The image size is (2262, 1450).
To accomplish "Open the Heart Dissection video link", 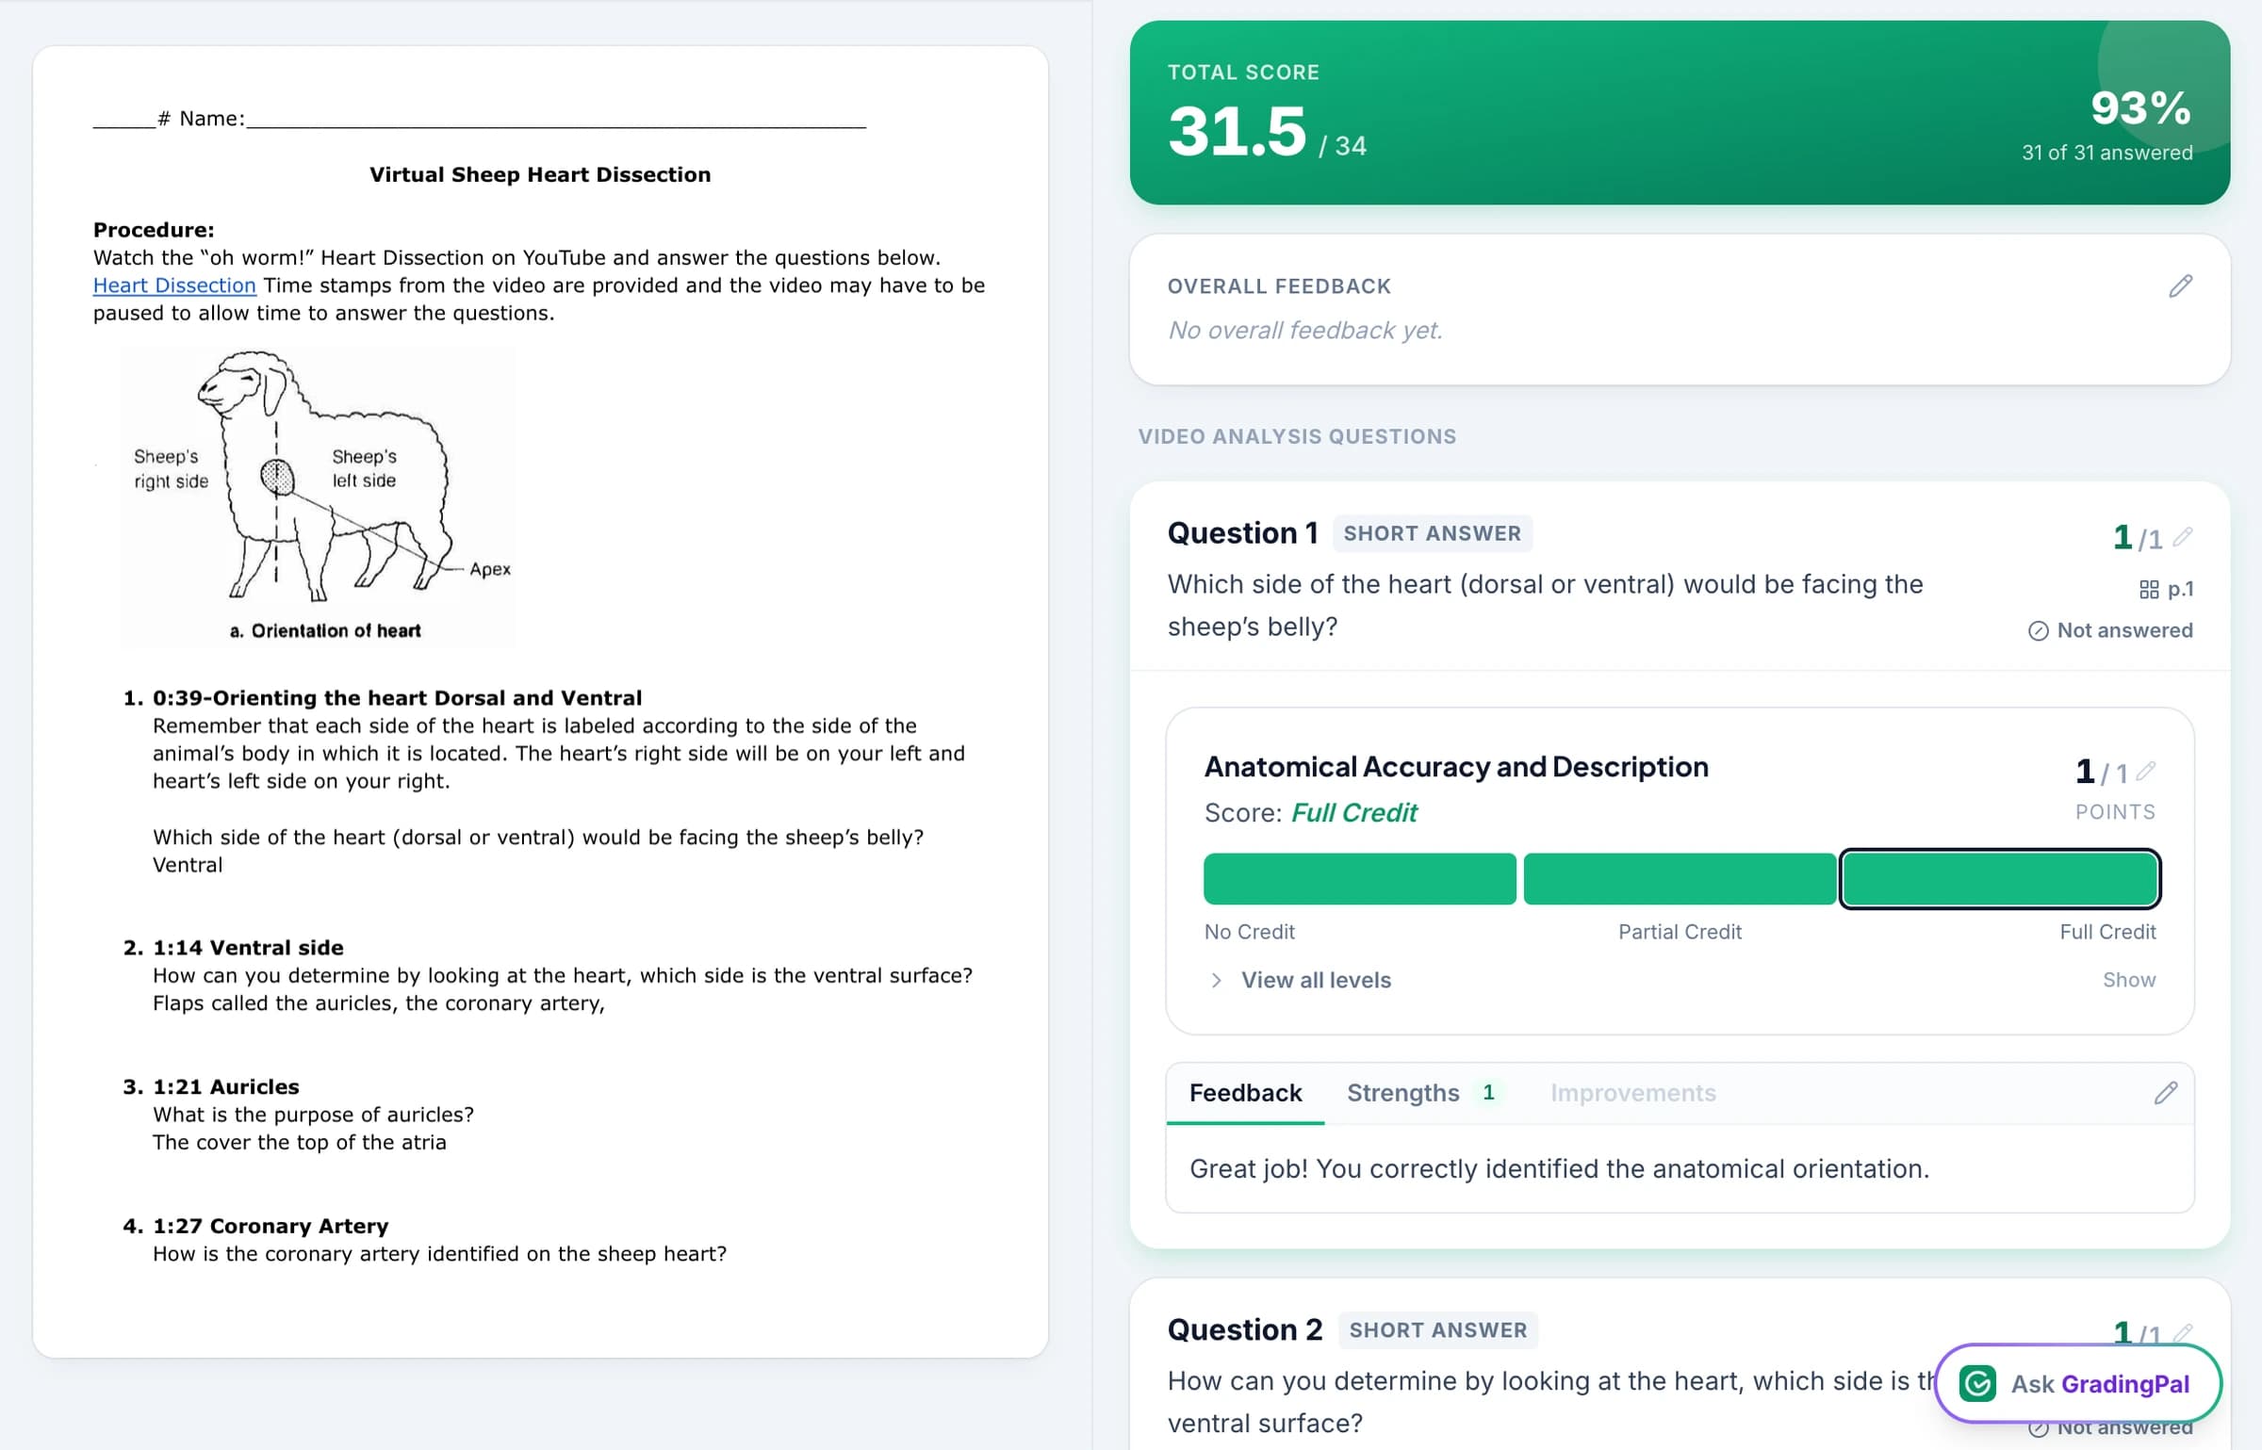I will click(x=174, y=285).
